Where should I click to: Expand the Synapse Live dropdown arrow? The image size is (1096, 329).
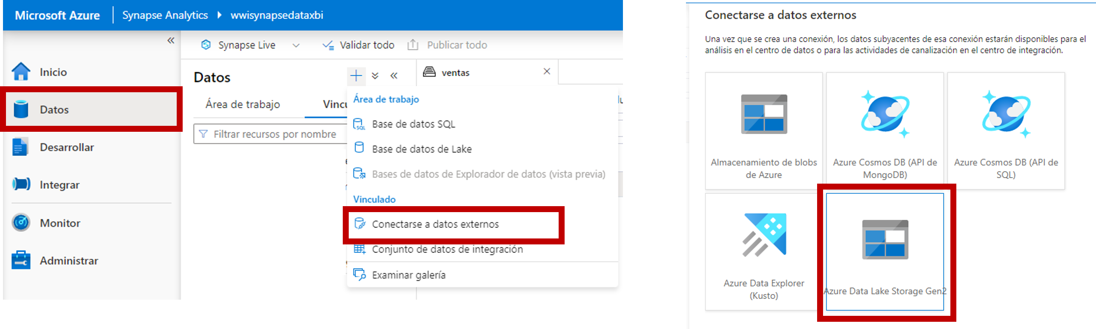pos(296,45)
